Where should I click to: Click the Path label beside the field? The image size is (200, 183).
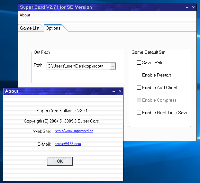[x=38, y=65]
